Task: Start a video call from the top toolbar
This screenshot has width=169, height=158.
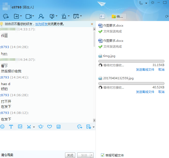Action: coord(28,16)
